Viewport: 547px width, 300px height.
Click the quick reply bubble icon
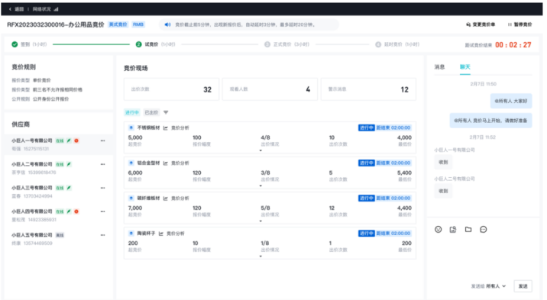(483, 229)
